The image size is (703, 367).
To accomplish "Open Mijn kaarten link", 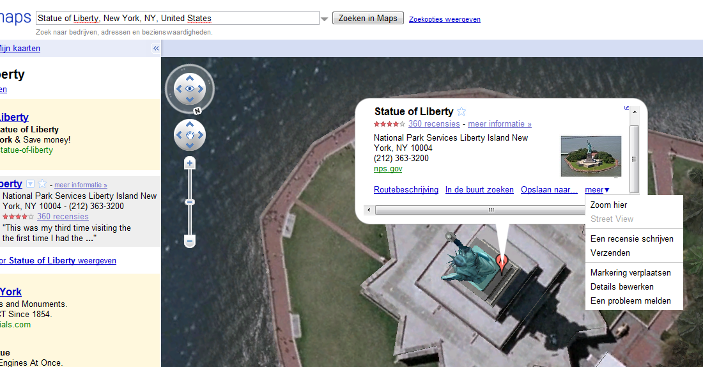I will point(20,49).
